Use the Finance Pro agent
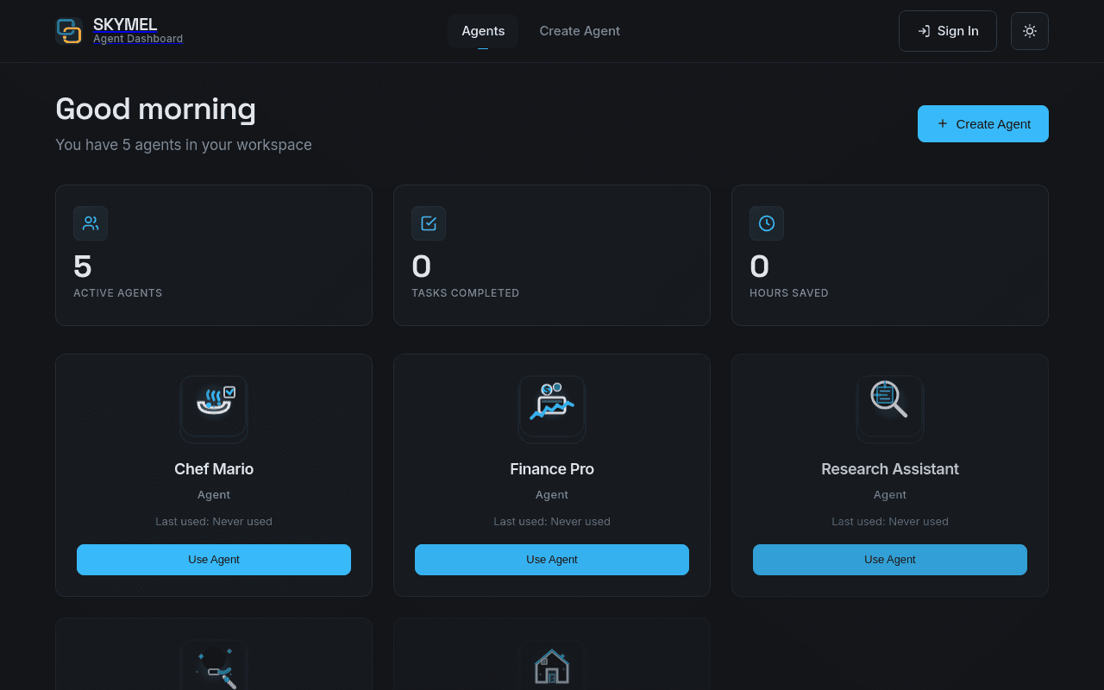This screenshot has width=1104, height=690. point(552,560)
